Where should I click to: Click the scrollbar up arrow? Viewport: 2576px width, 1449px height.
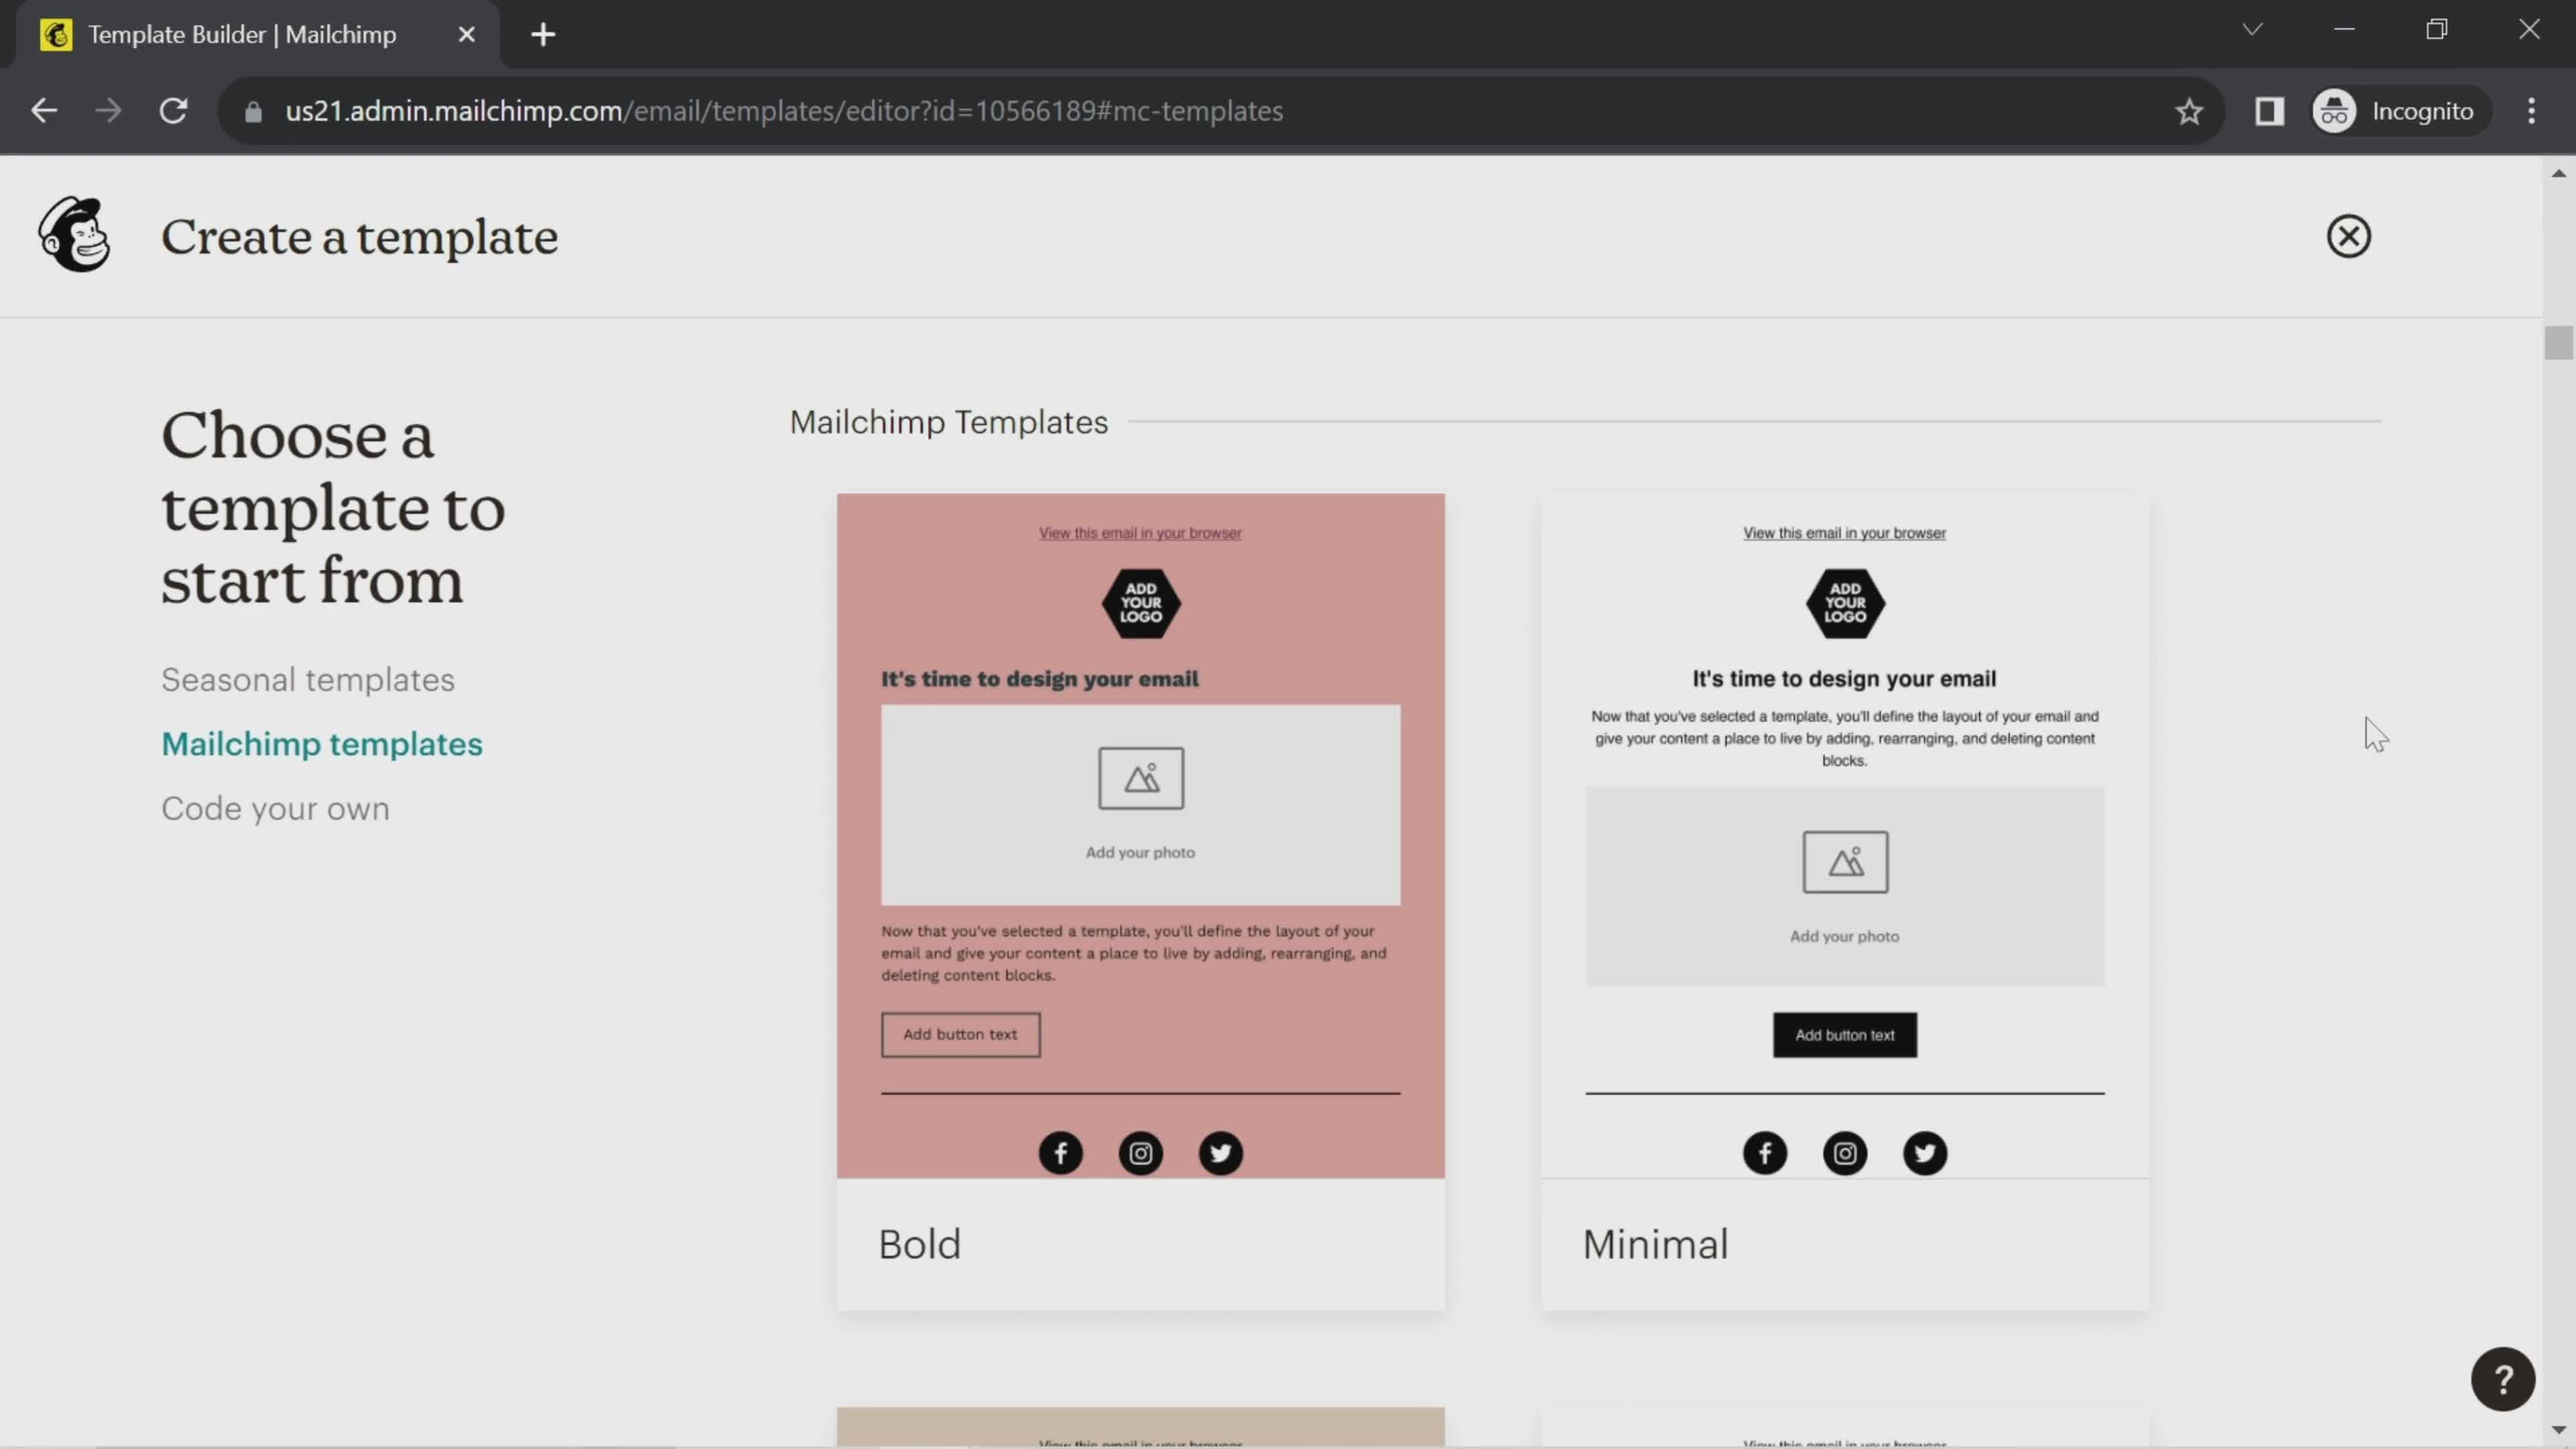2558,173
